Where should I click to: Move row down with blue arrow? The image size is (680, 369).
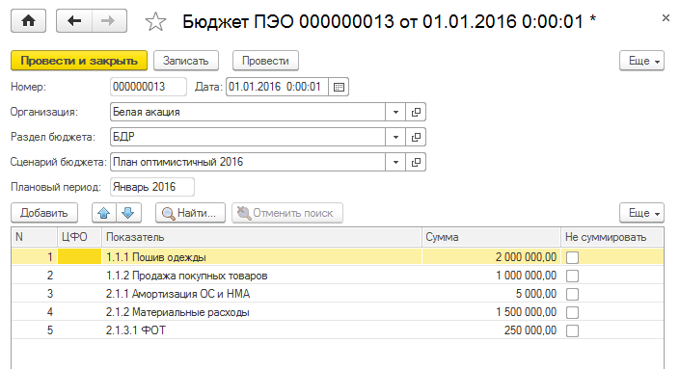click(x=128, y=213)
